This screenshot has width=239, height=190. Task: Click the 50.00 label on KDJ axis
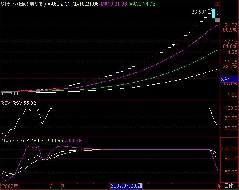tap(231, 172)
